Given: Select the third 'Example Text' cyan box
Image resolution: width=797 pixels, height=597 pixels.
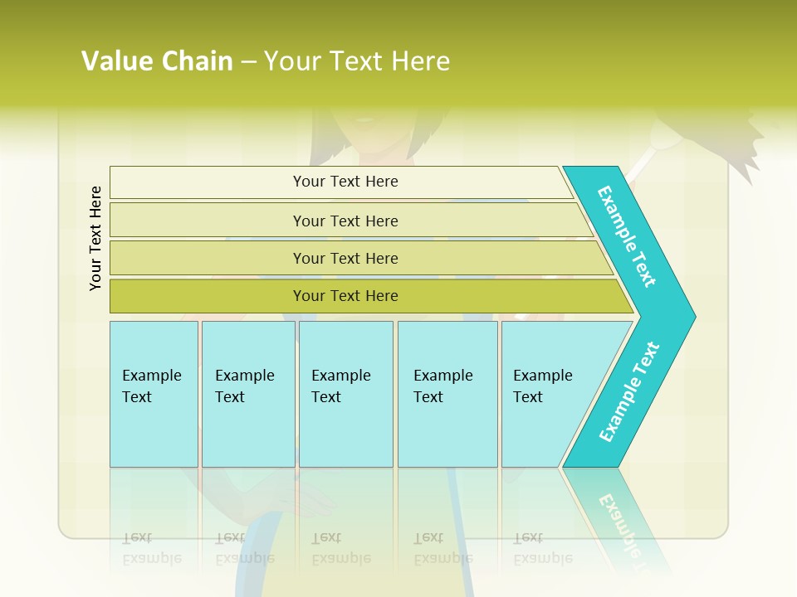Looking at the screenshot, I should click(346, 394).
